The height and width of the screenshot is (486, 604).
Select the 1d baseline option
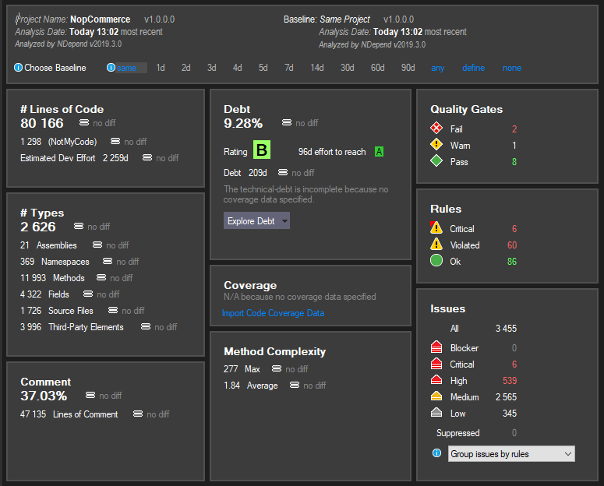click(161, 68)
